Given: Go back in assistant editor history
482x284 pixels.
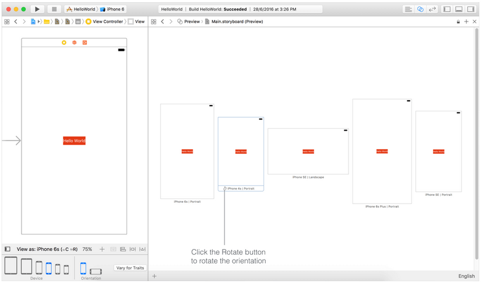Looking at the screenshot, I should [163, 22].
